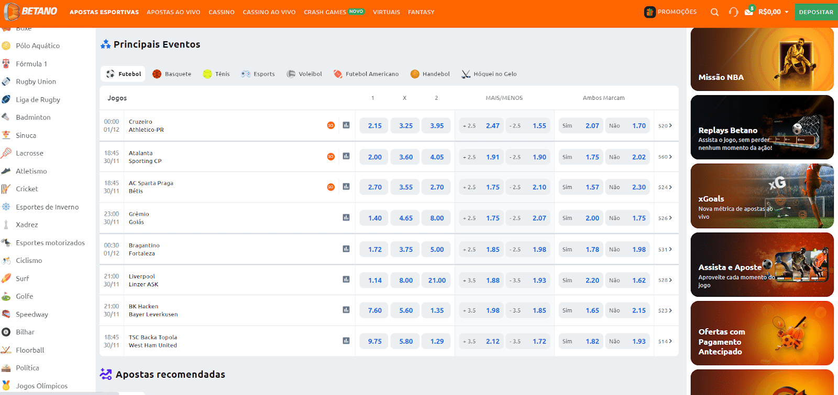Image resolution: width=838 pixels, height=395 pixels.
Task: Switch to the Basquete tab
Action: 172,74
